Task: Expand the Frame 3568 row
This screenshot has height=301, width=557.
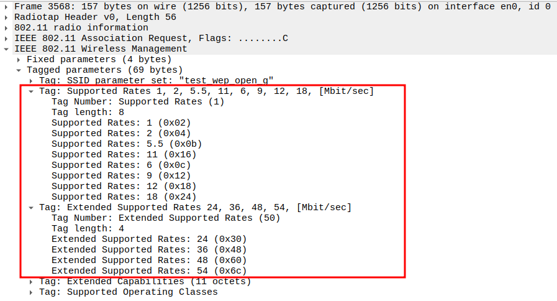Action: 7,7
